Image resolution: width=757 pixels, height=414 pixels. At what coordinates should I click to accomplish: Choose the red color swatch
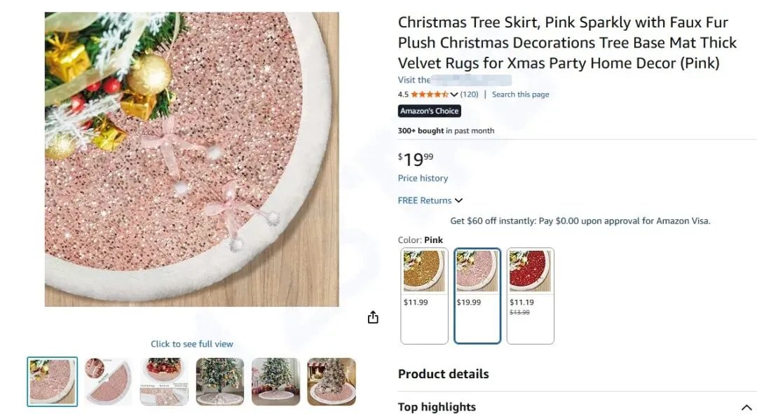pyautogui.click(x=530, y=296)
